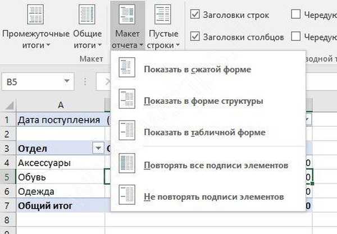Viewport: 337px width, 234px height.
Task: Choose Показать в сжатой форме
Action: tap(208, 67)
